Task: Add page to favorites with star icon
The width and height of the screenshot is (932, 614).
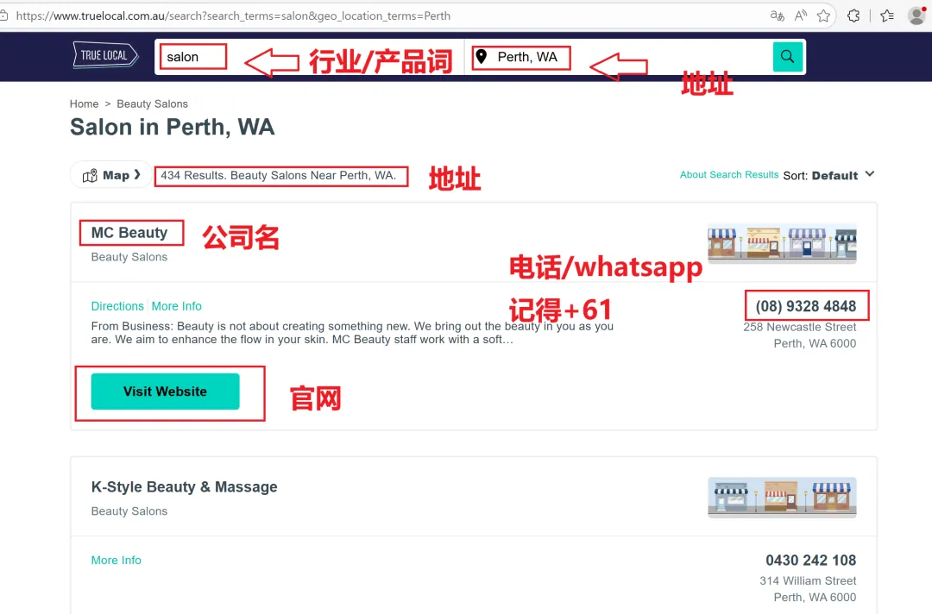Action: coord(823,16)
